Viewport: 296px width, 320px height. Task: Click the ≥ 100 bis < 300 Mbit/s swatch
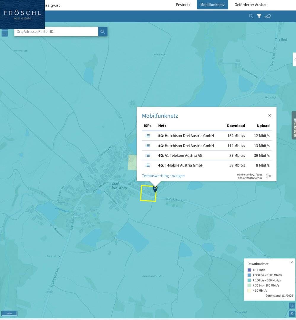click(x=249, y=280)
